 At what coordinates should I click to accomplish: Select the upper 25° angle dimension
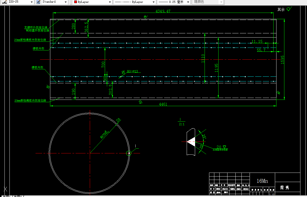pyautogui.click(x=204, y=137)
